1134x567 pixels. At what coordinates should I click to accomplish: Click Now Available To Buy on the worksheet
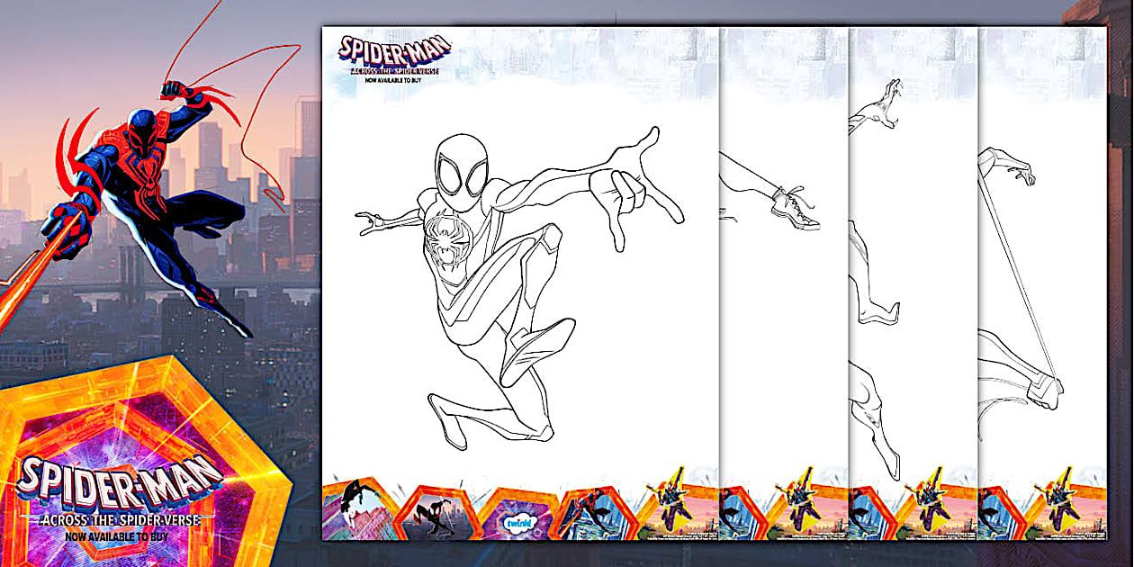pyautogui.click(x=394, y=81)
